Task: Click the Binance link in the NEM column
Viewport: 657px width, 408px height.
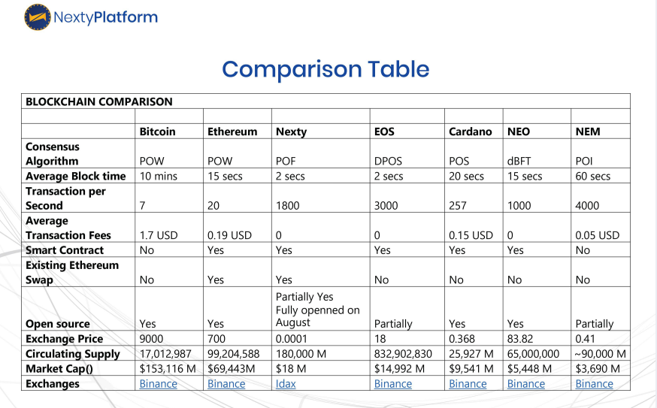Action: [x=594, y=384]
